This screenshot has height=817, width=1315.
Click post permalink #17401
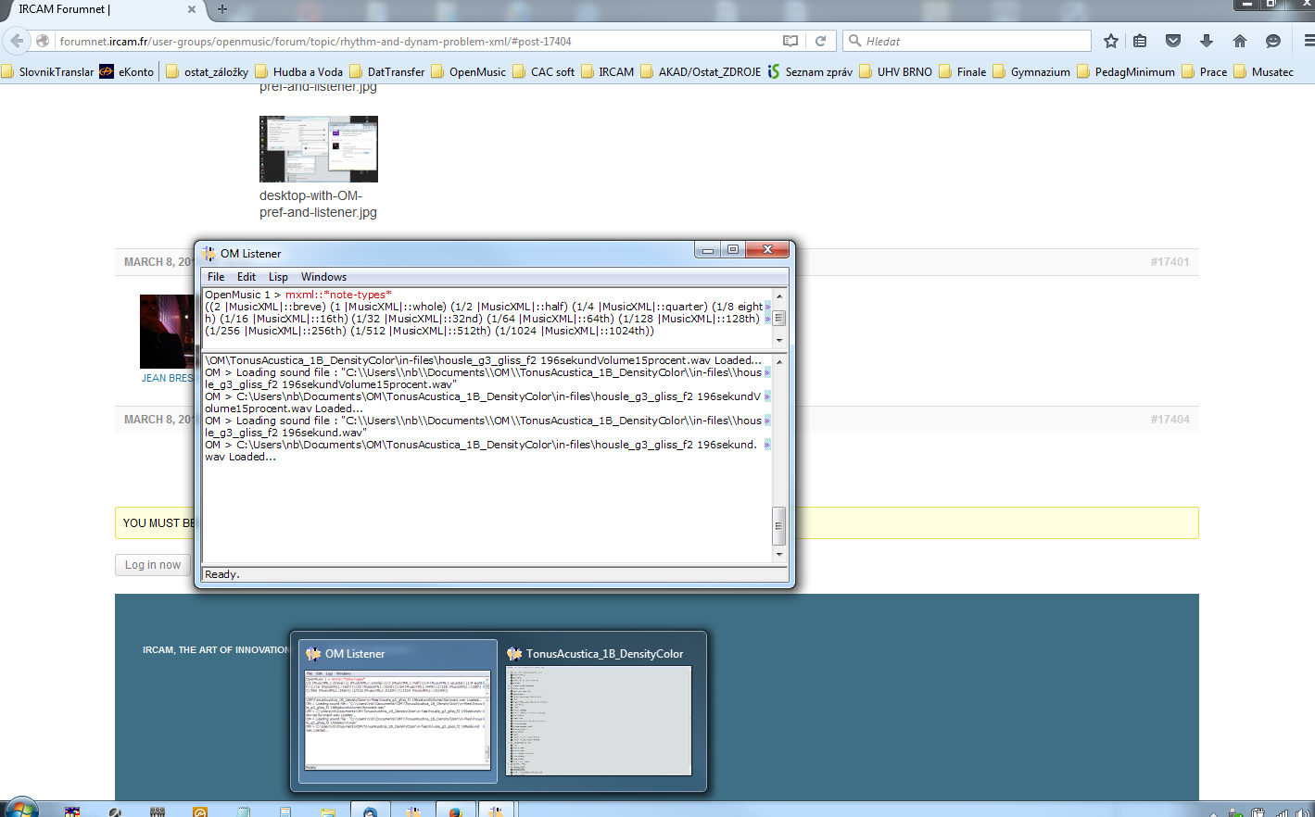click(1170, 262)
